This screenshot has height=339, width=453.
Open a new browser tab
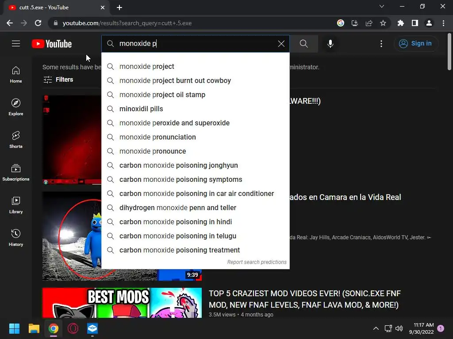tap(119, 8)
